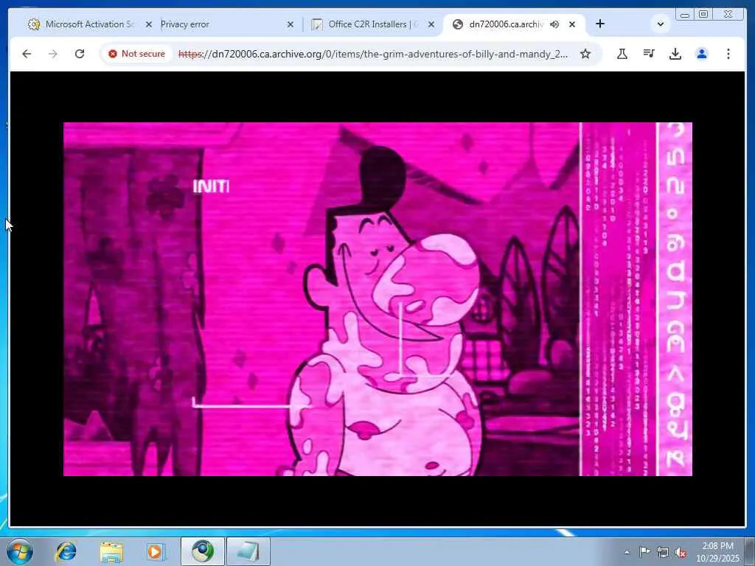Open a new browser tab

click(x=600, y=24)
